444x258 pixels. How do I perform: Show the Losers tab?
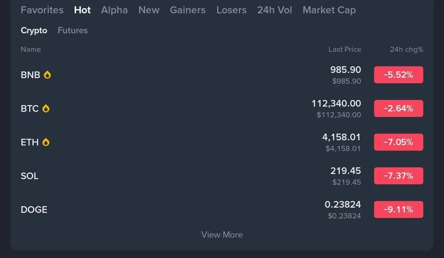click(x=232, y=10)
